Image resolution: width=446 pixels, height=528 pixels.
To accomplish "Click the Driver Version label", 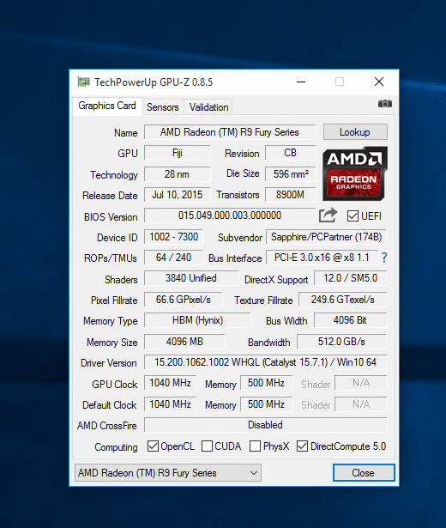I will [x=109, y=363].
